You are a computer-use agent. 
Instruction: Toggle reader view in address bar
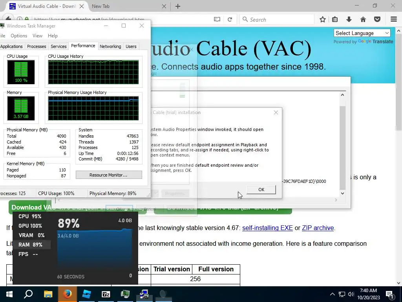pyautogui.click(x=217, y=20)
